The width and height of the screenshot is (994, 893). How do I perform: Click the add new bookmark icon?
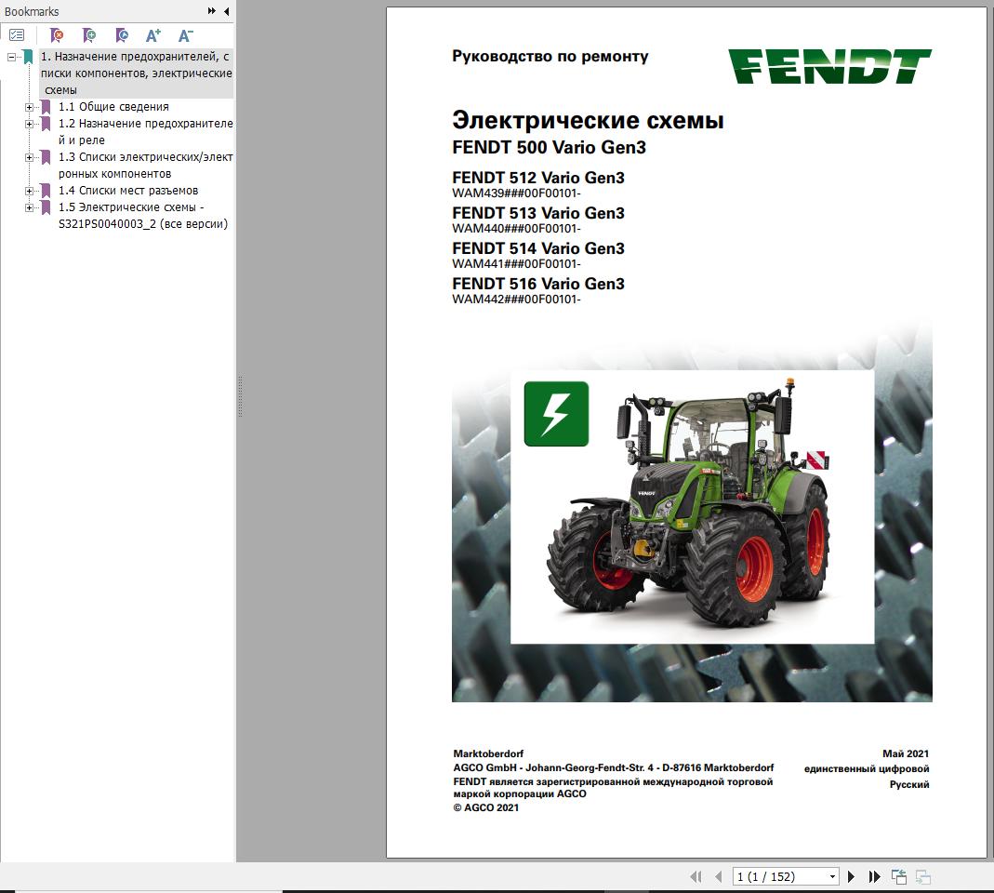click(x=88, y=35)
